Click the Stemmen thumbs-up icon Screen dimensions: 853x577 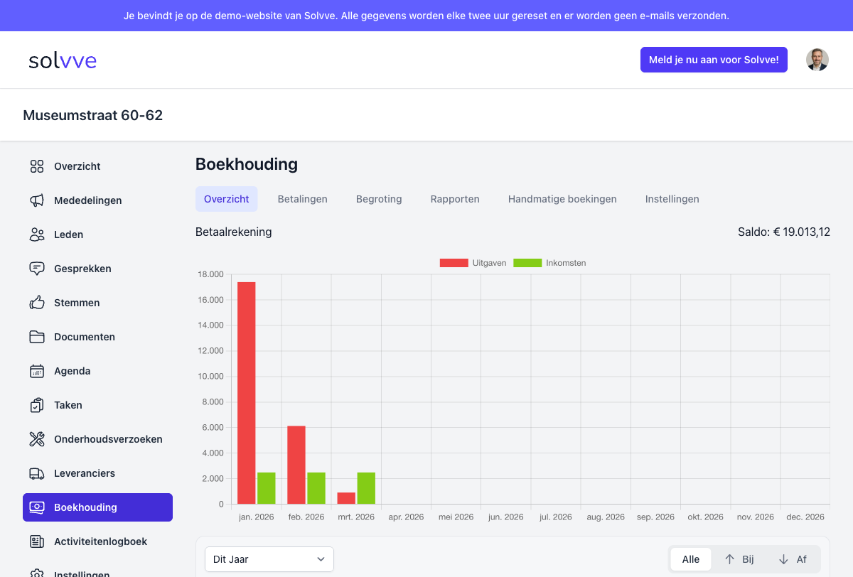pyautogui.click(x=37, y=303)
